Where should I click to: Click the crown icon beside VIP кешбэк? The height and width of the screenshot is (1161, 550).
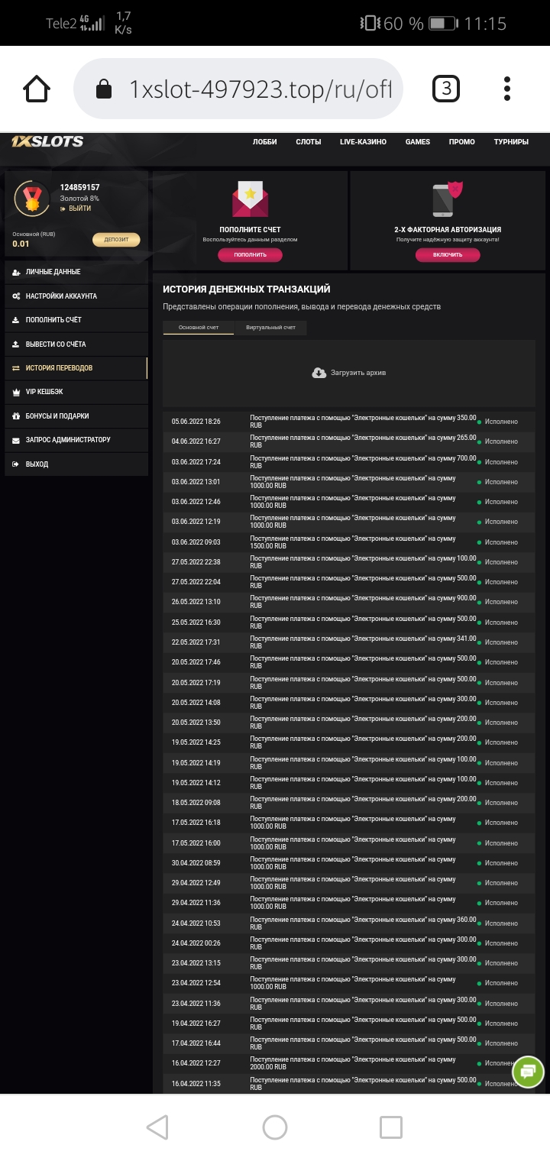pos(16,392)
